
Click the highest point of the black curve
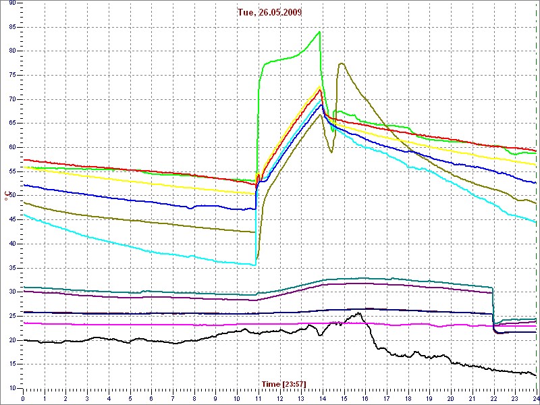[x=356, y=313]
